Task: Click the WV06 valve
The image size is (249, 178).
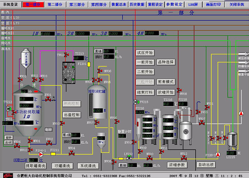Action: point(117,122)
